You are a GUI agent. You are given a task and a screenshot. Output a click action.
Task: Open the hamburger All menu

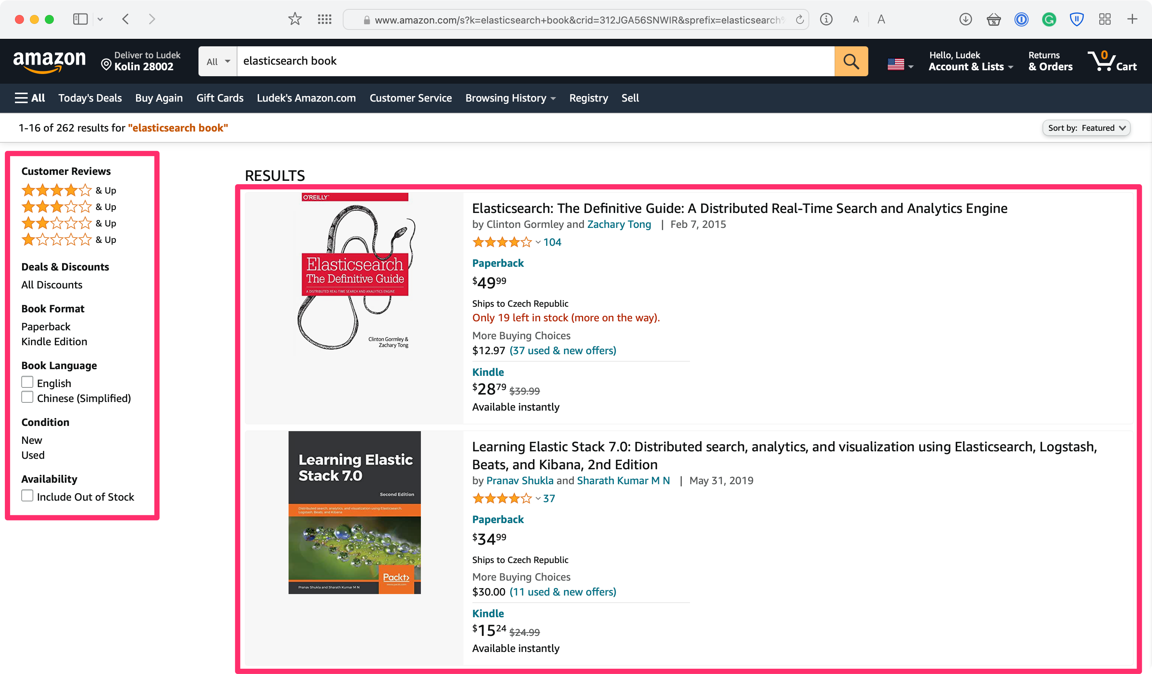29,98
